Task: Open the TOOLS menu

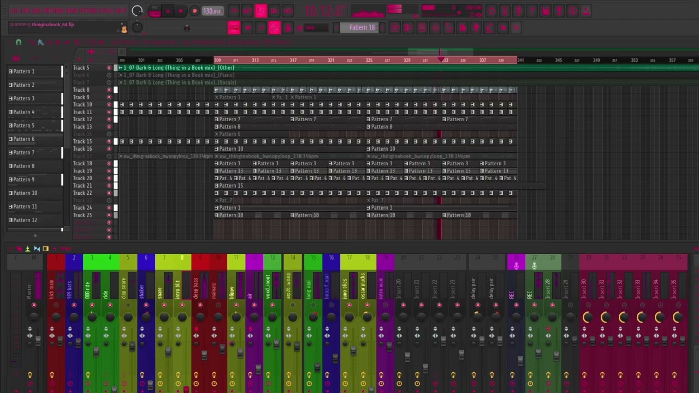Action: pyautogui.click(x=106, y=10)
